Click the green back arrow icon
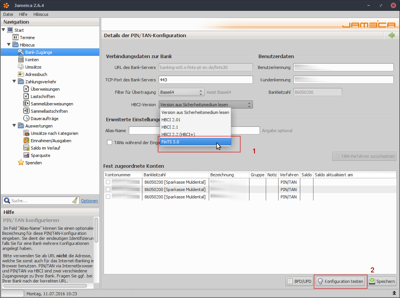The height and width of the screenshot is (298, 400). coord(391,35)
